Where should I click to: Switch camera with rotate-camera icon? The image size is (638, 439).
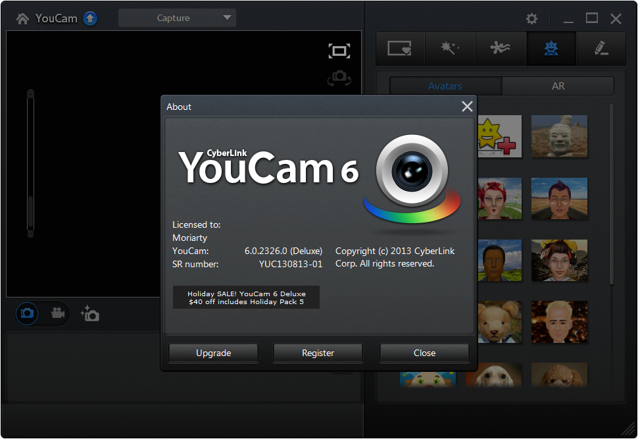tap(339, 78)
